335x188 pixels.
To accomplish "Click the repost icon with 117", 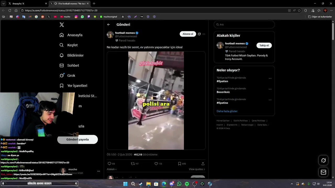I will point(133,164).
